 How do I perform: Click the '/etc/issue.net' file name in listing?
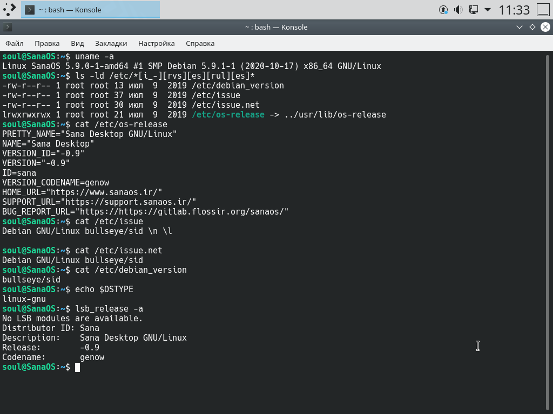click(226, 105)
